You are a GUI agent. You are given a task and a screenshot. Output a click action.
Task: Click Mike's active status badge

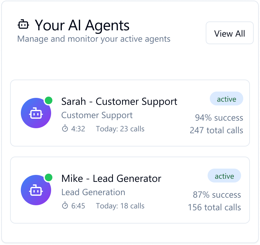pos(224,176)
